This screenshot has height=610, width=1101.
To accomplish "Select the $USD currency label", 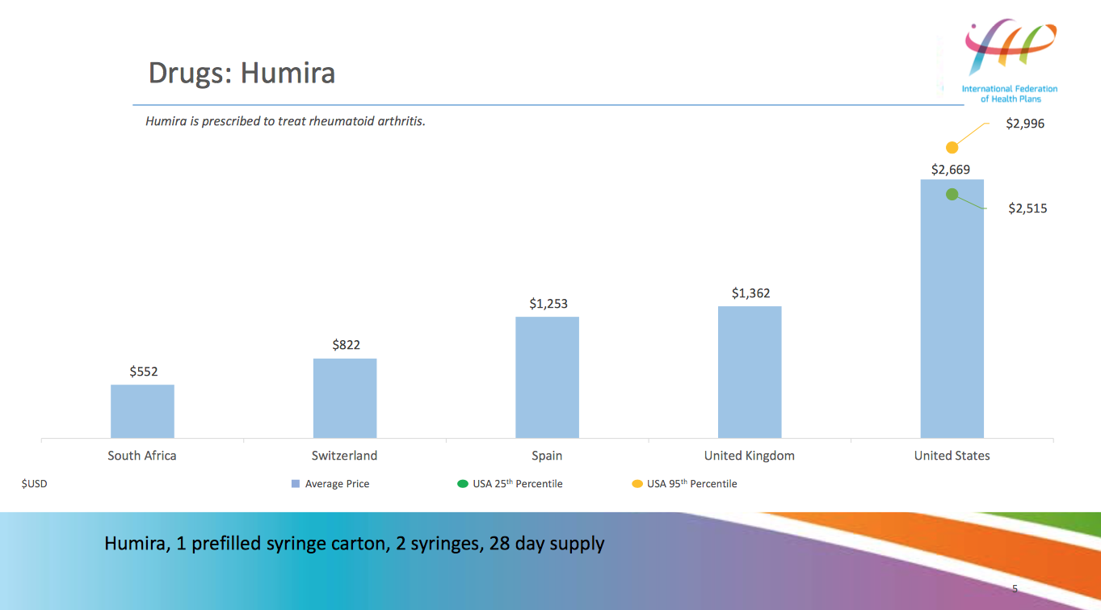I will click(x=34, y=484).
